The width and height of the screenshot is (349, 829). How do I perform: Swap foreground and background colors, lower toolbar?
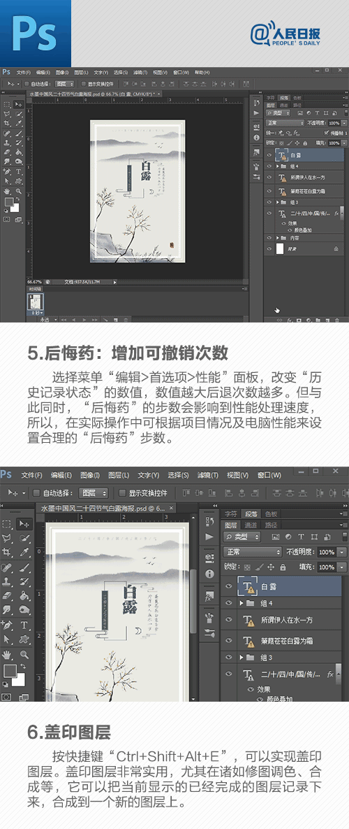(x=22, y=667)
